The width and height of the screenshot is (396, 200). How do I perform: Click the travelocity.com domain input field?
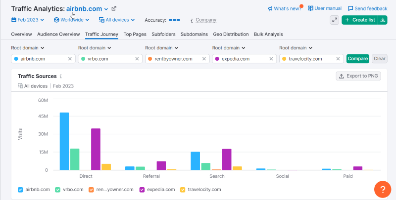point(311,59)
